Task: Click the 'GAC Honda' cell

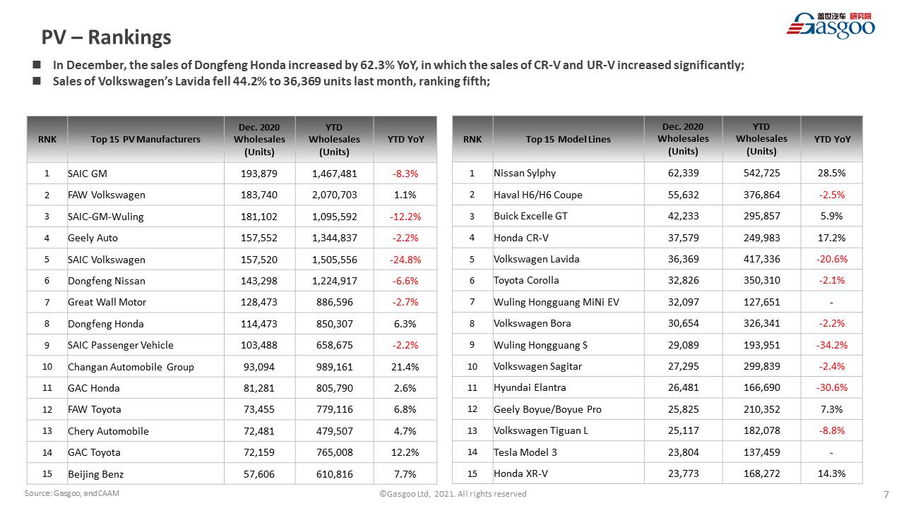Action: tap(145, 388)
